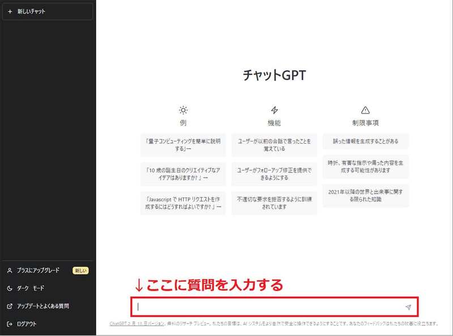
Task: Click card 誤った情報を生成することがある
Action: (x=365, y=141)
